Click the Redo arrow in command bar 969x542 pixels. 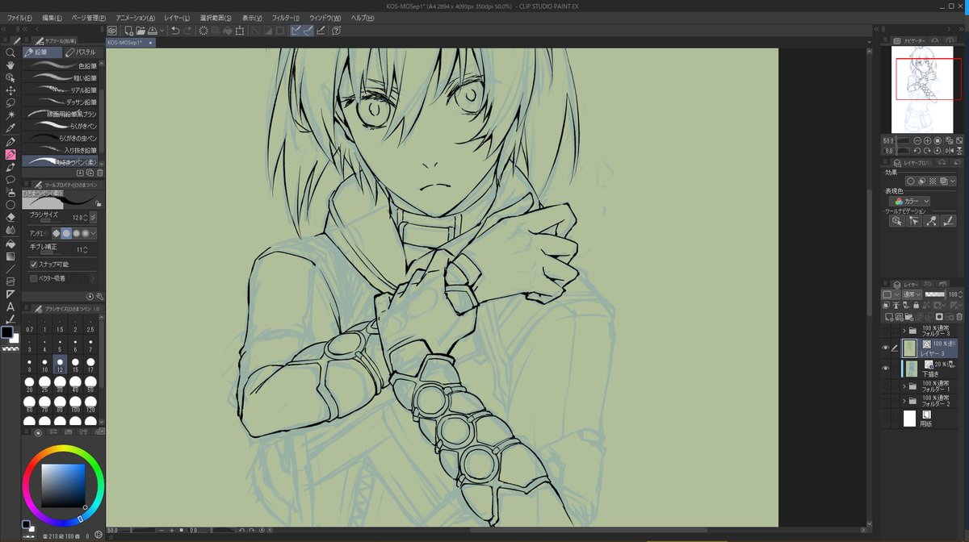click(187, 31)
